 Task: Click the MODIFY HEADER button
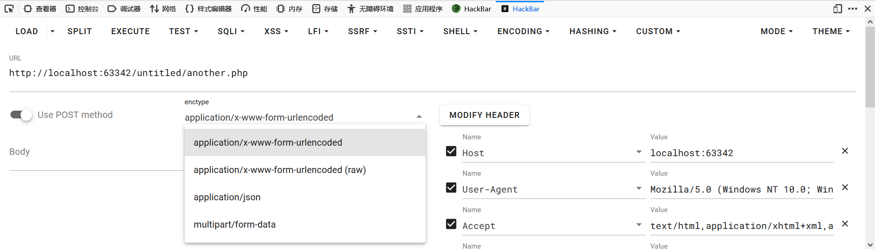click(484, 115)
